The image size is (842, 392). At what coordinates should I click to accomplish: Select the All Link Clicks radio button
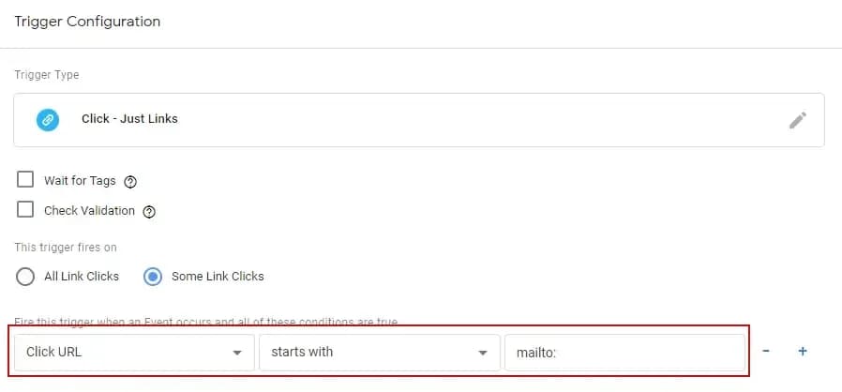tap(26, 277)
